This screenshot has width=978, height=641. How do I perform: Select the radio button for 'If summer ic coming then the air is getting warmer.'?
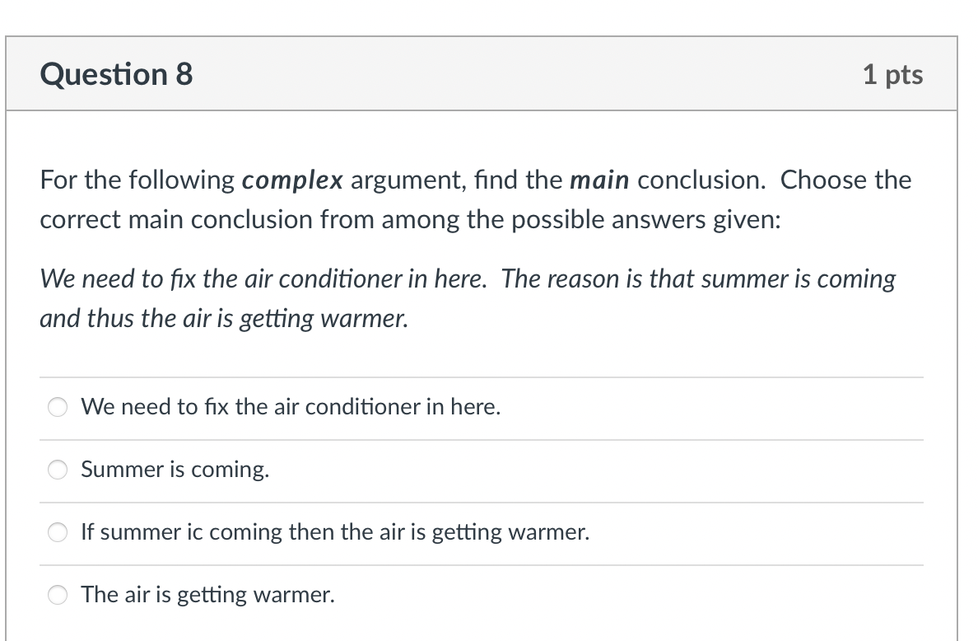point(57,532)
